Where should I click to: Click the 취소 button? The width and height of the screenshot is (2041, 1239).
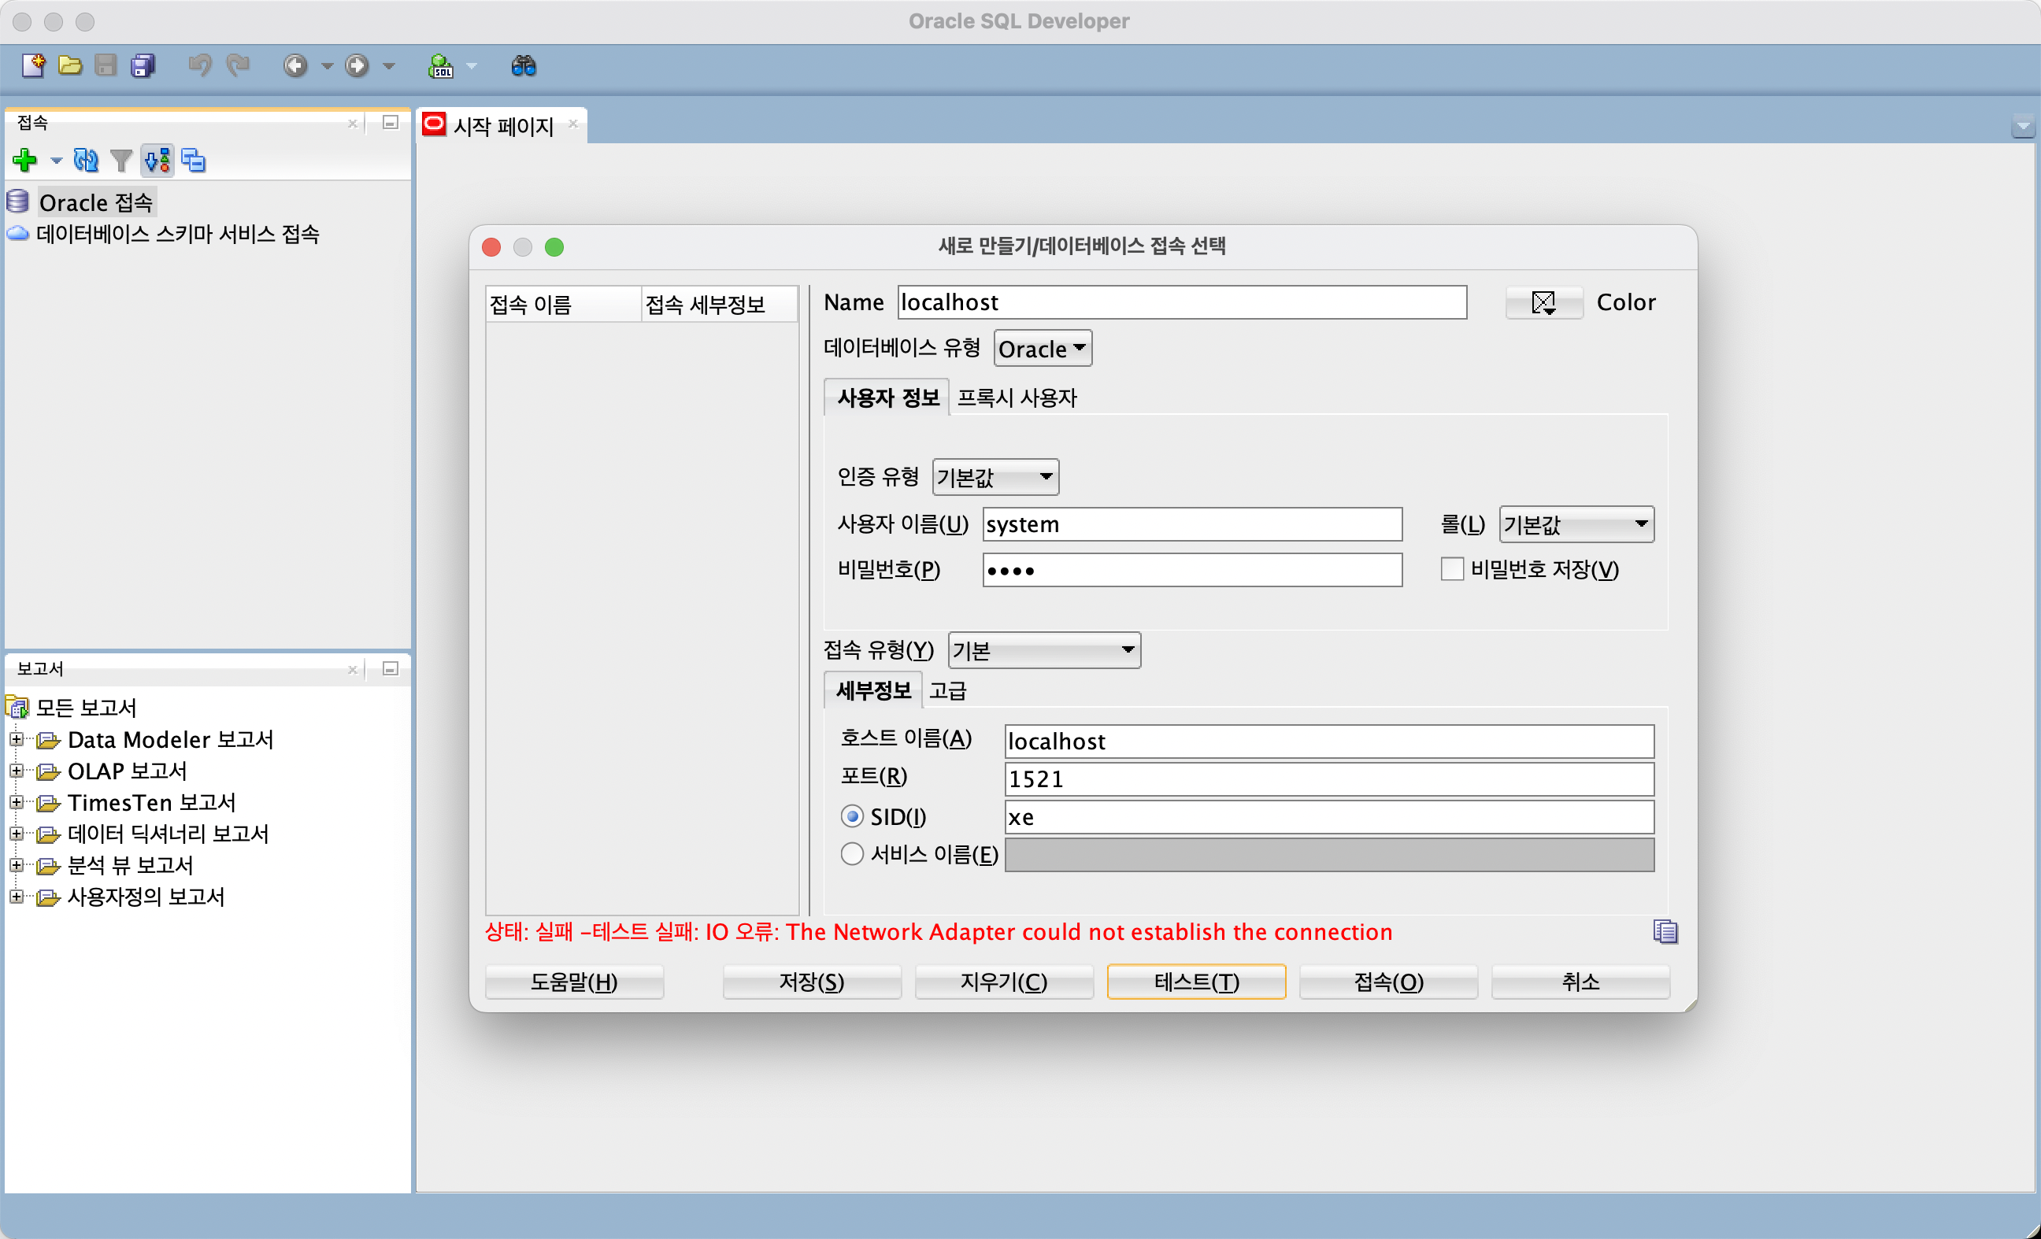[x=1580, y=982]
